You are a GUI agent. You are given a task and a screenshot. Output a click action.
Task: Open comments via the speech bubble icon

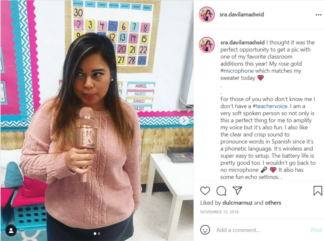(x=221, y=191)
